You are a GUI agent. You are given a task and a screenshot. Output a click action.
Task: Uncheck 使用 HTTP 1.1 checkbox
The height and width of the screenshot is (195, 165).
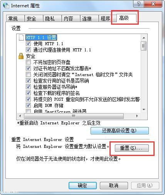pyautogui.click(x=28, y=44)
